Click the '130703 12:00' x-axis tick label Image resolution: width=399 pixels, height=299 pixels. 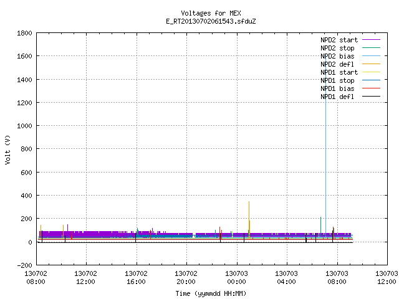click(x=387, y=278)
